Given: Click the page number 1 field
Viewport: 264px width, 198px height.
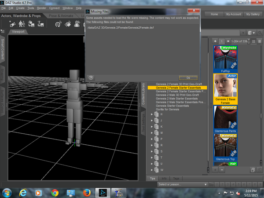Looking at the screenshot, I should [222, 41].
